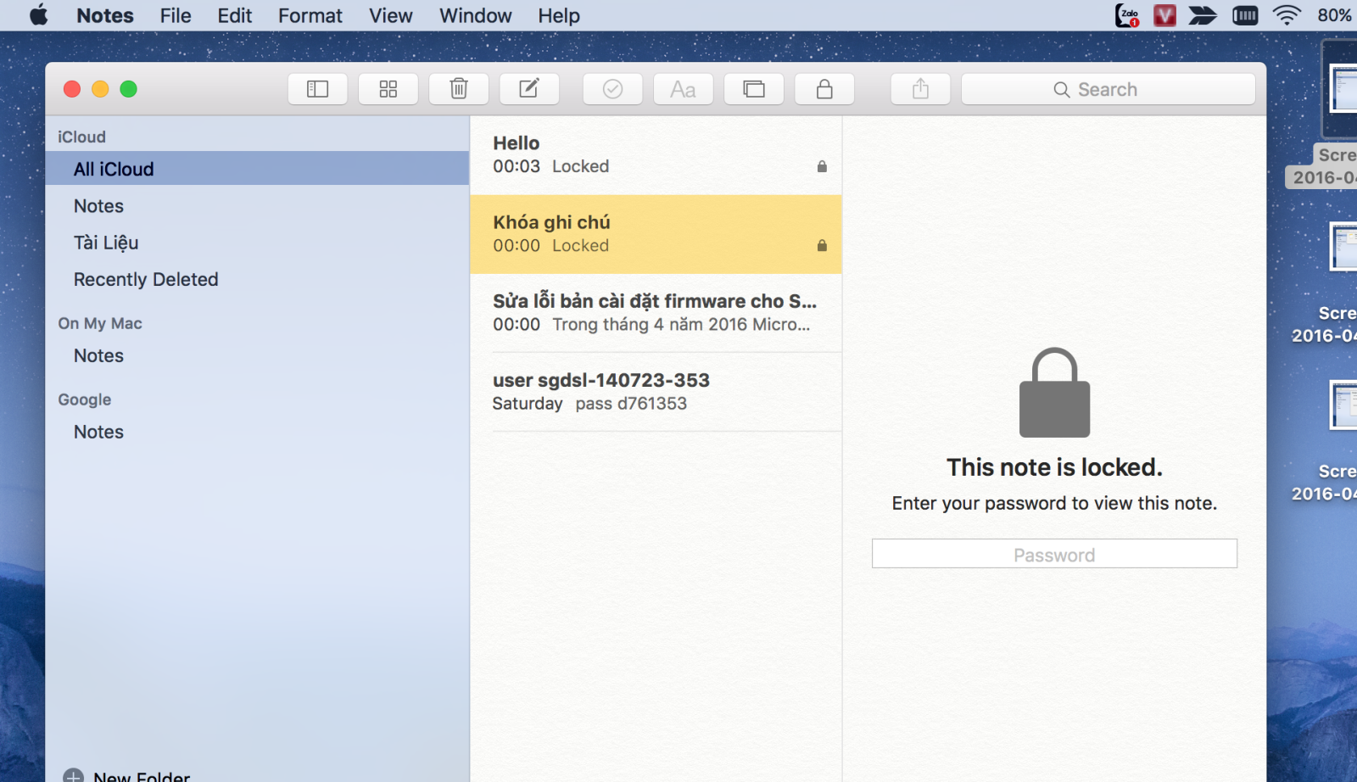Screen dimensions: 1357x782
Task: Click the large padlock in note pane
Action: (x=1054, y=393)
